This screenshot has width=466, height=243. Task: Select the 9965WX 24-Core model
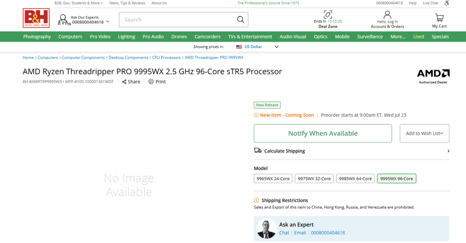273,178
